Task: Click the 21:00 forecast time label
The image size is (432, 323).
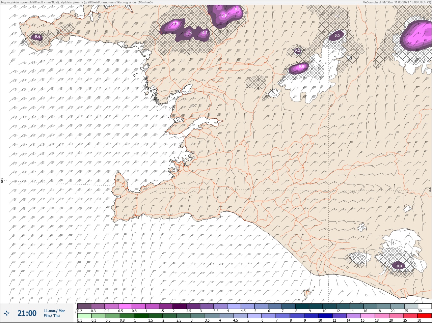Action: pyautogui.click(x=27, y=313)
